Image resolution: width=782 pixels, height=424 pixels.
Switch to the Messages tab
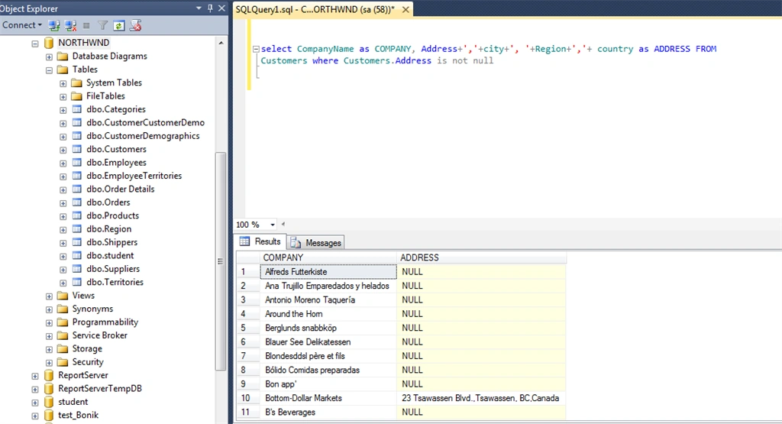tap(317, 242)
